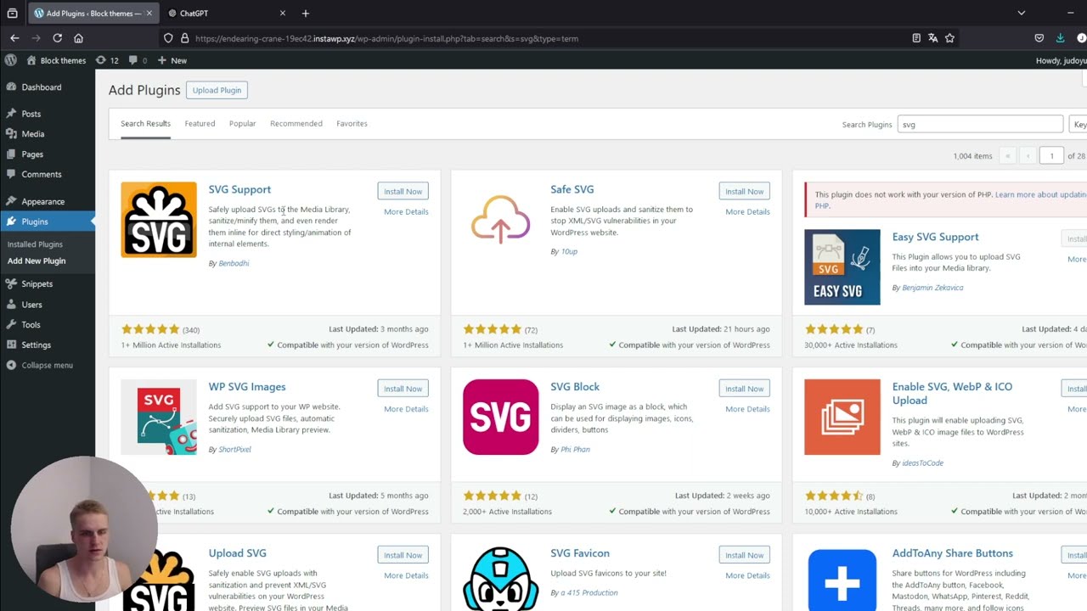Open Pages in the sidebar
The height and width of the screenshot is (611, 1087).
pyautogui.click(x=32, y=154)
